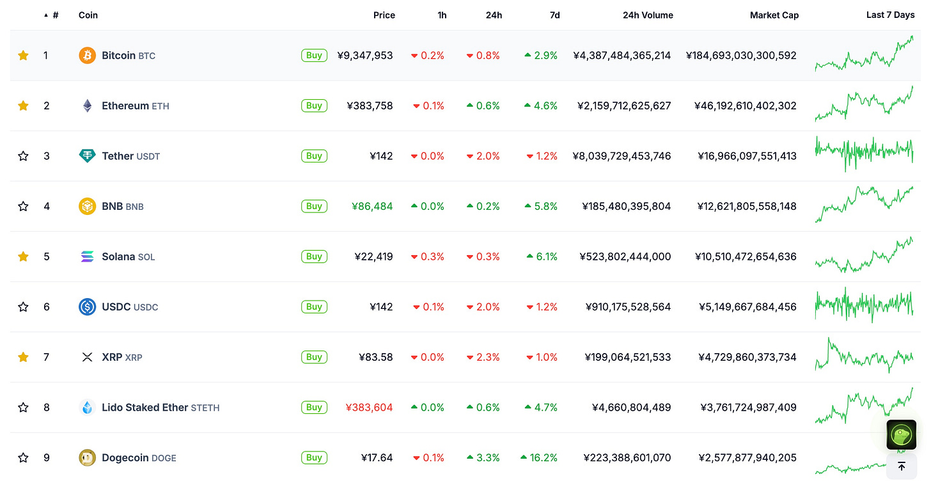Open the XRP name link
Viewport: 931px width, 481px height.
tap(122, 357)
